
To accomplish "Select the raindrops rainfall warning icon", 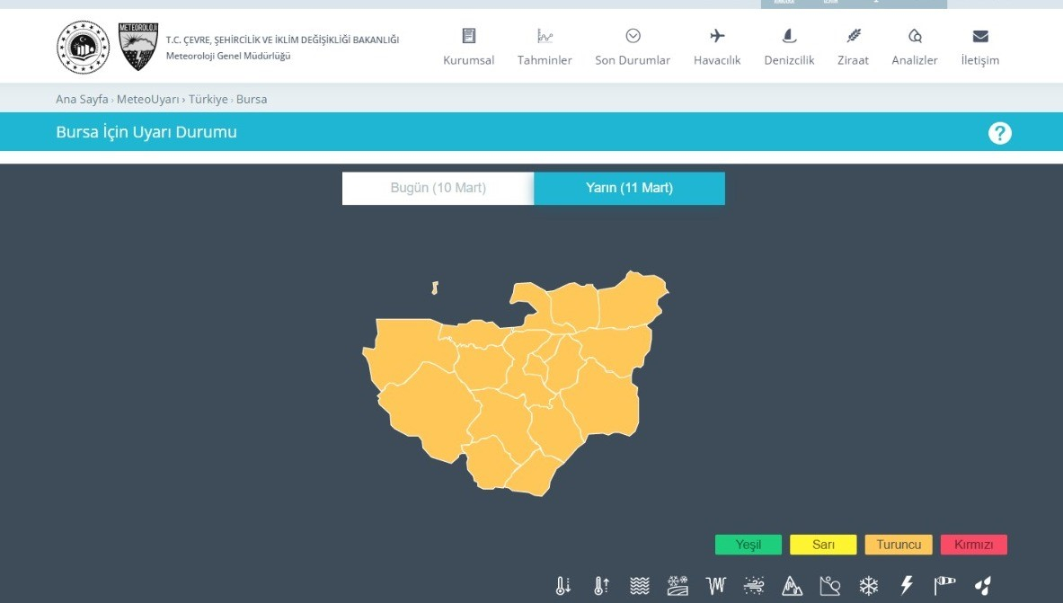I will (983, 586).
